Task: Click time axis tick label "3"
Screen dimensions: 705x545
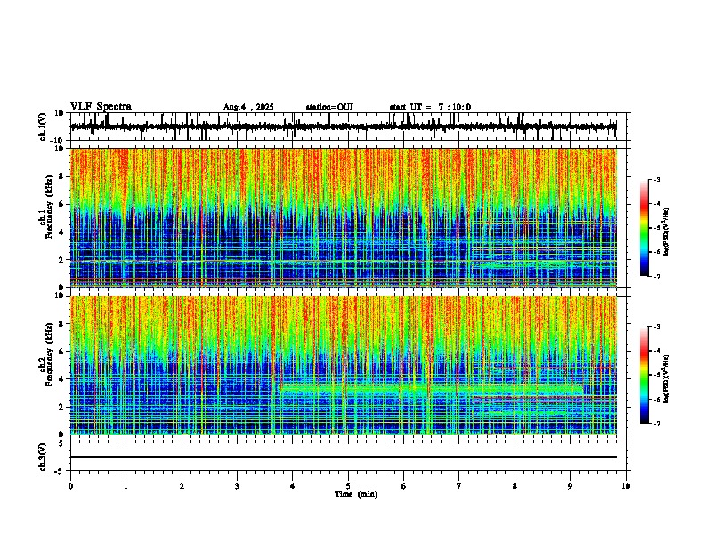Action: pyautogui.click(x=237, y=486)
